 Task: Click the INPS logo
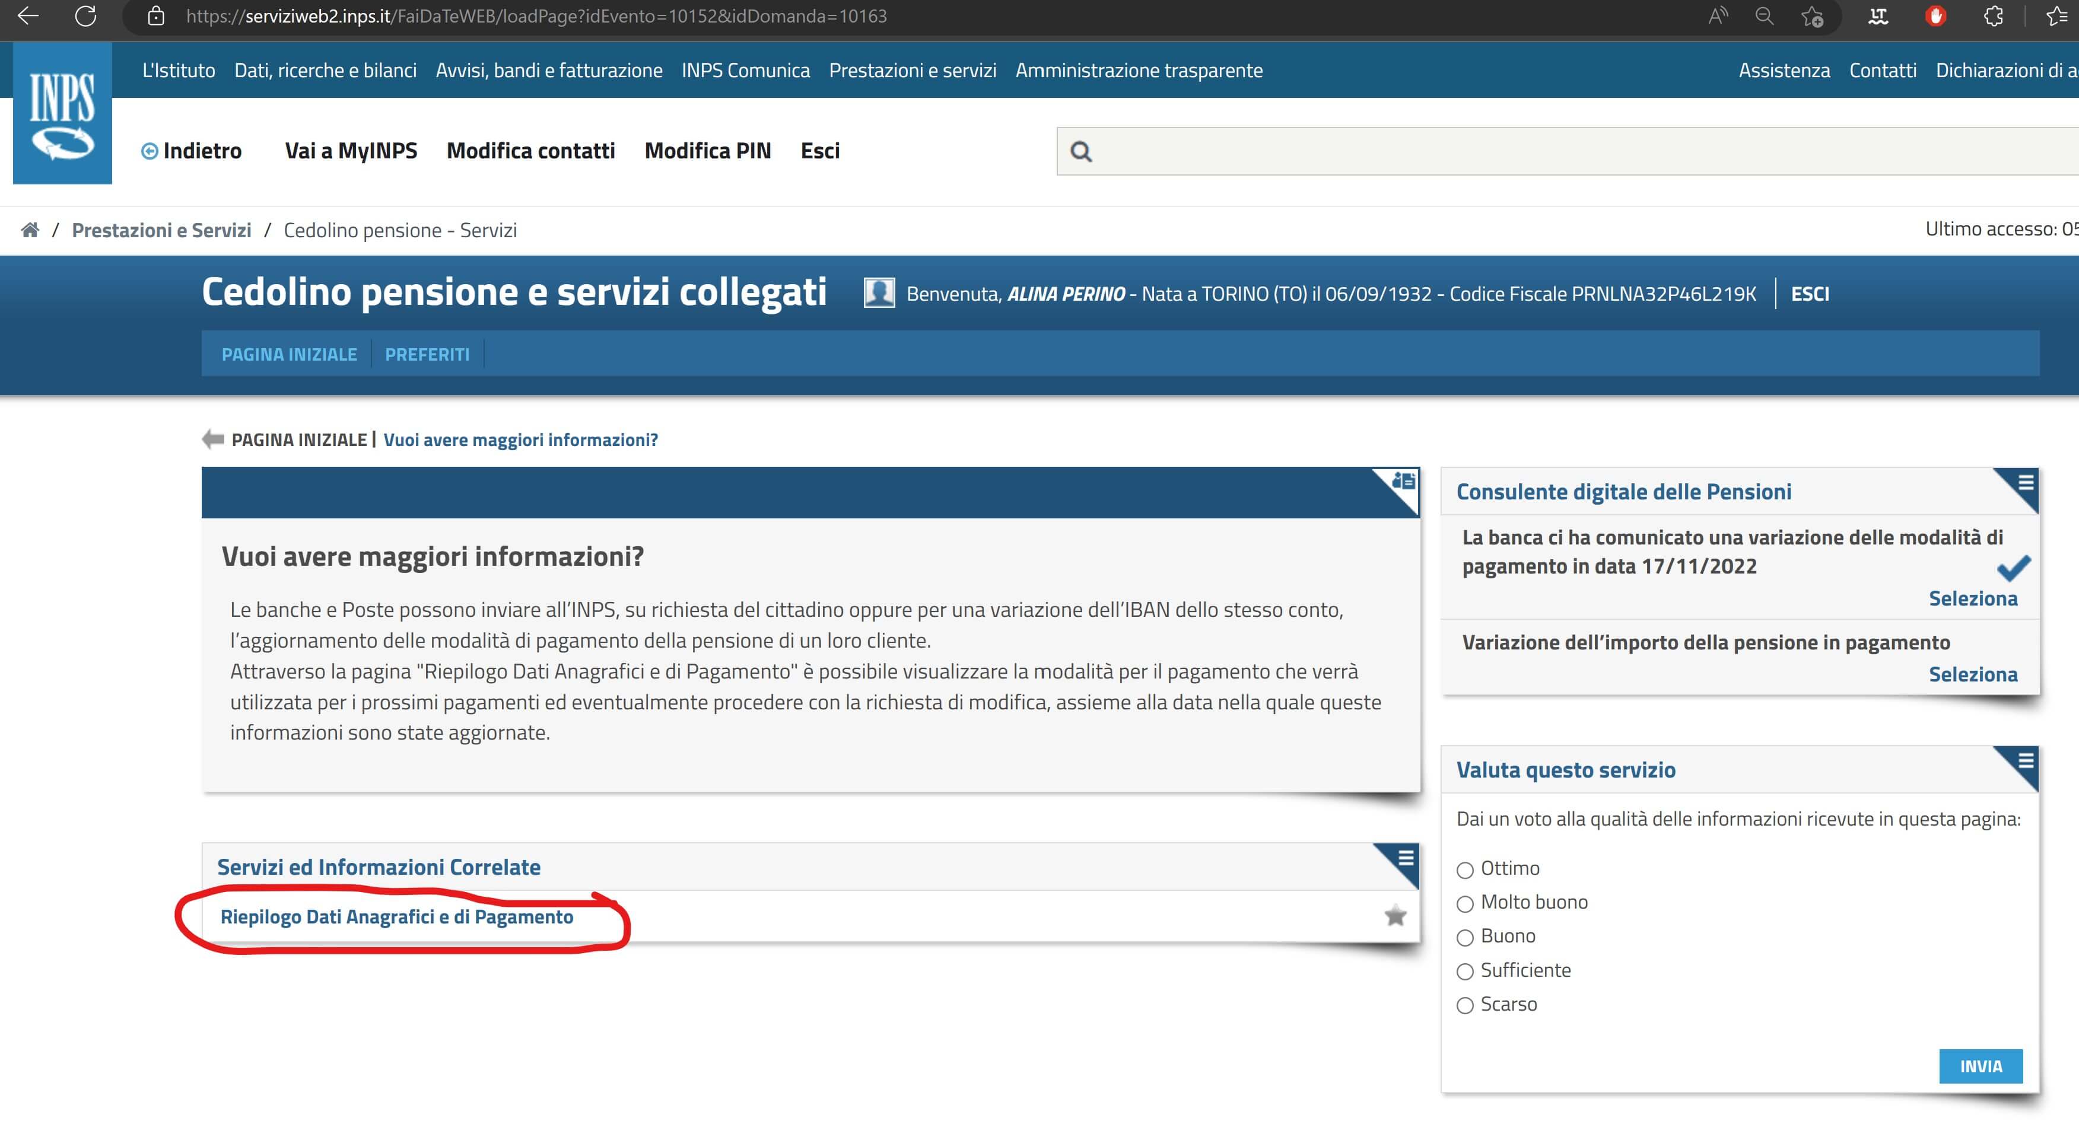(x=62, y=113)
